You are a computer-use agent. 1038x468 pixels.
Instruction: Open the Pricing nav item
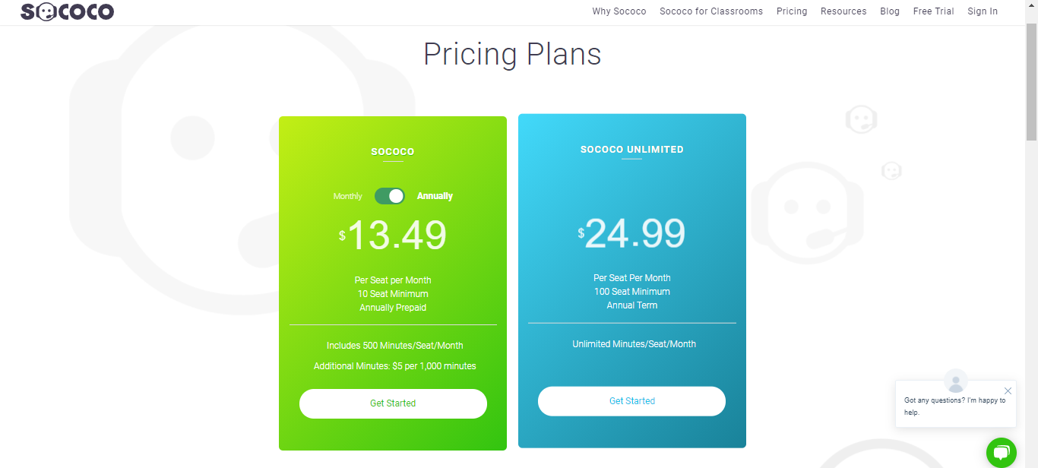tap(792, 11)
